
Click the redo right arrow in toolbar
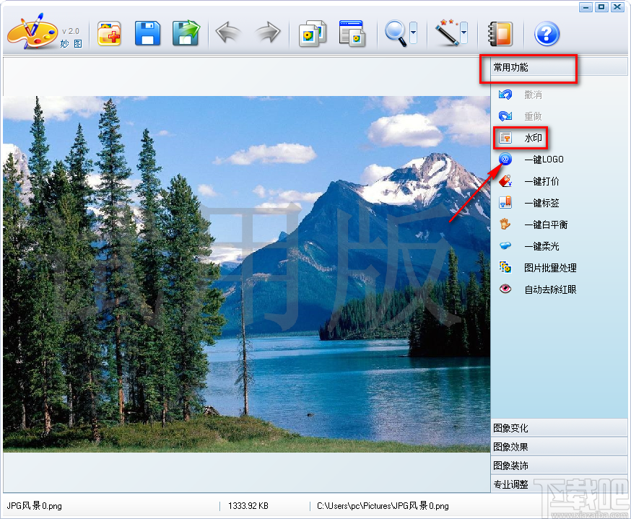[268, 32]
